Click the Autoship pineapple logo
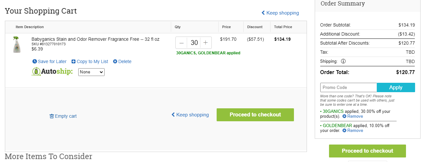The image size is (431, 162). (x=36, y=71)
